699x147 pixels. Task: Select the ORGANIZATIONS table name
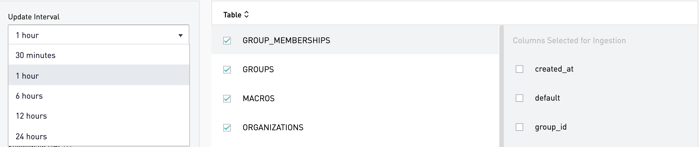273,127
